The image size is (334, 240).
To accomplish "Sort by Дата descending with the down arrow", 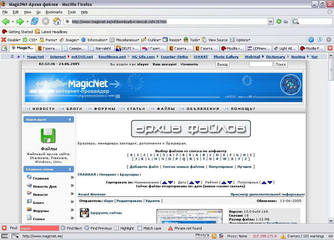I will click(197, 182).
